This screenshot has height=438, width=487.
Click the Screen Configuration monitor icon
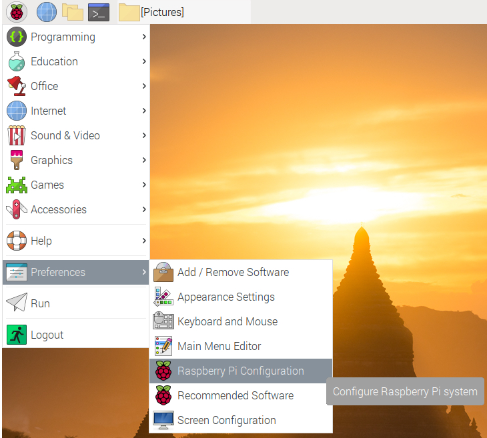pyautogui.click(x=163, y=420)
